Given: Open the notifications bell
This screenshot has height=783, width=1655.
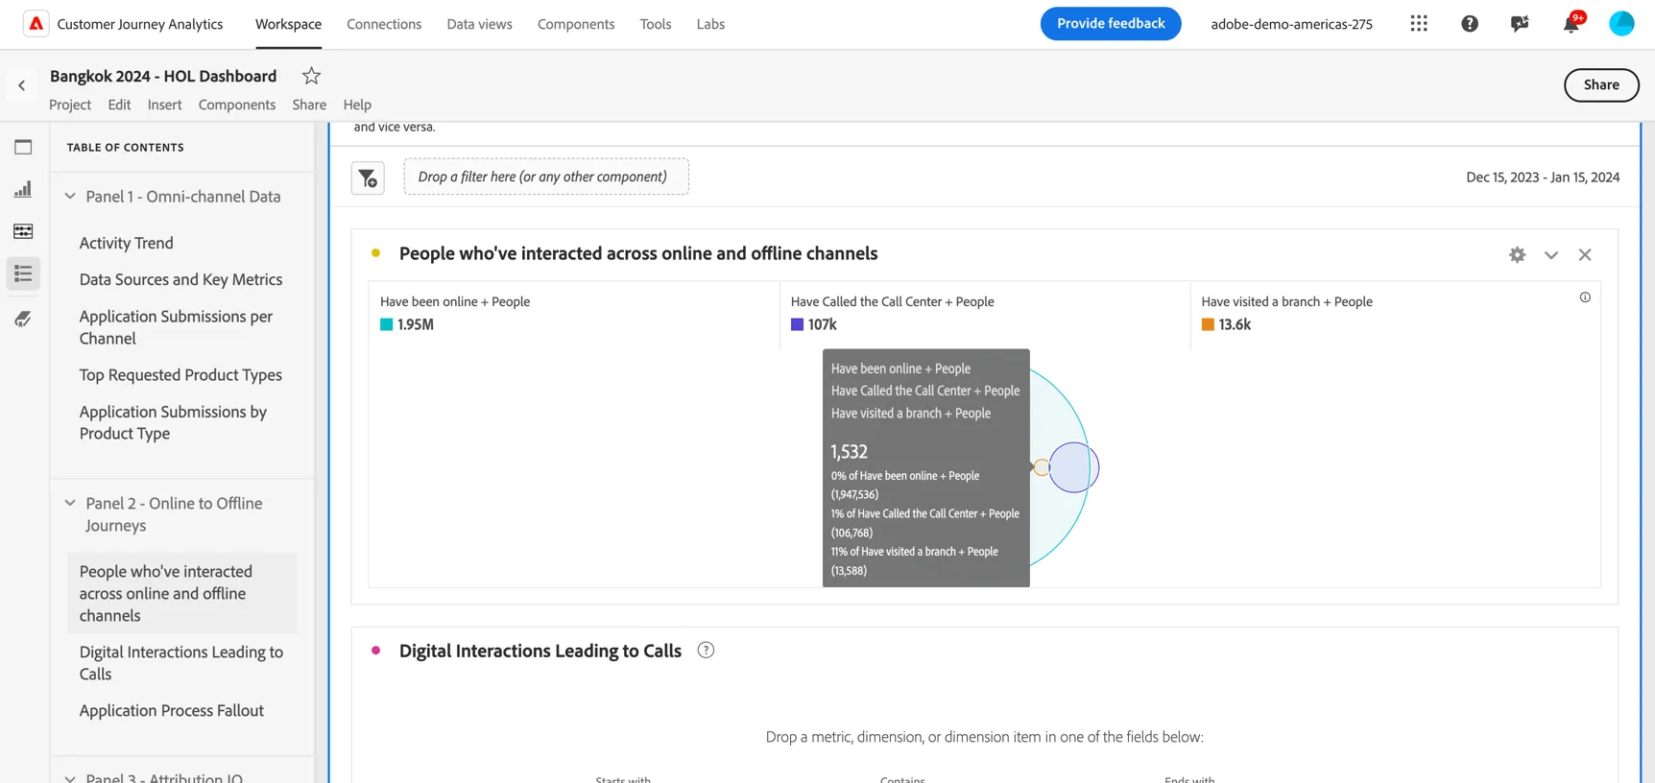Looking at the screenshot, I should (1571, 24).
